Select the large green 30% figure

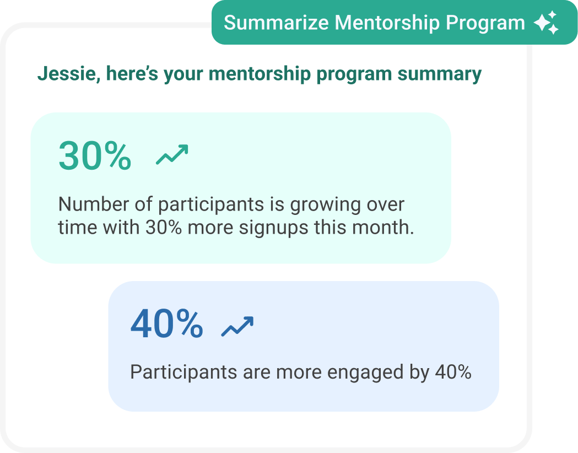(x=95, y=156)
